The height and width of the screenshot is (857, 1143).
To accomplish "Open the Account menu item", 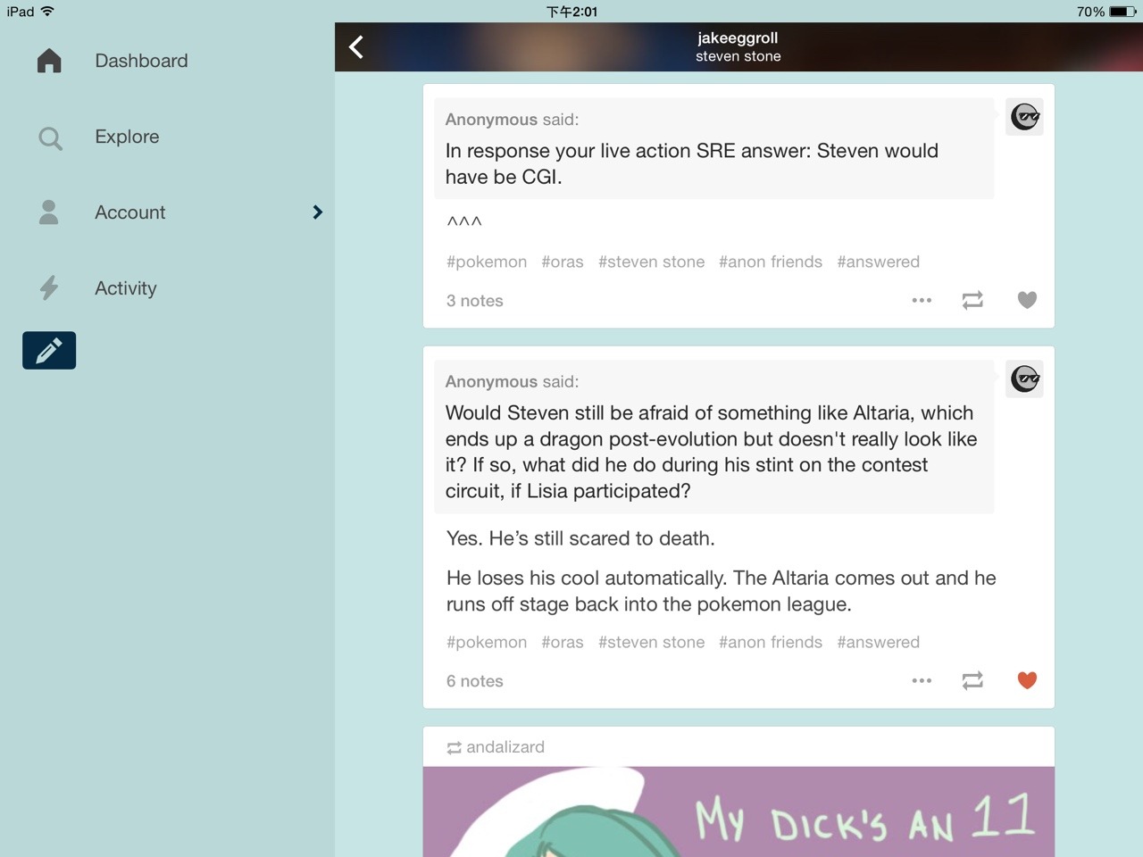I will [130, 212].
